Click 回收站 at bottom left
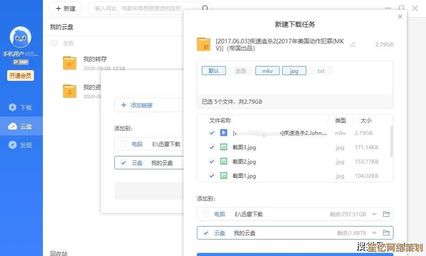This screenshot has width=426, height=256. [58, 253]
